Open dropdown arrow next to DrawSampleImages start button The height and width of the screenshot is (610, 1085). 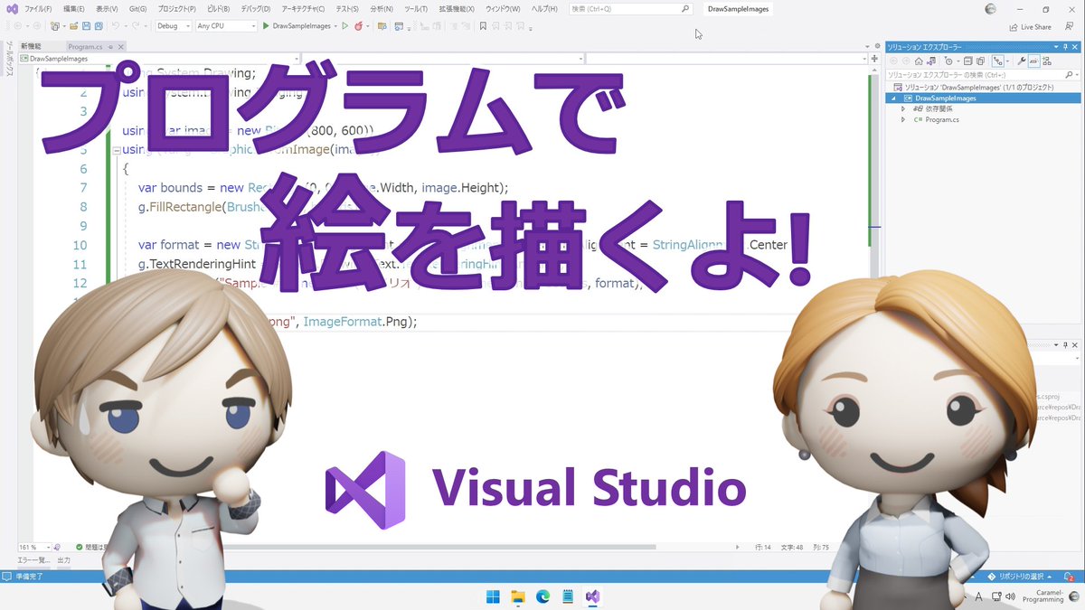[335, 26]
